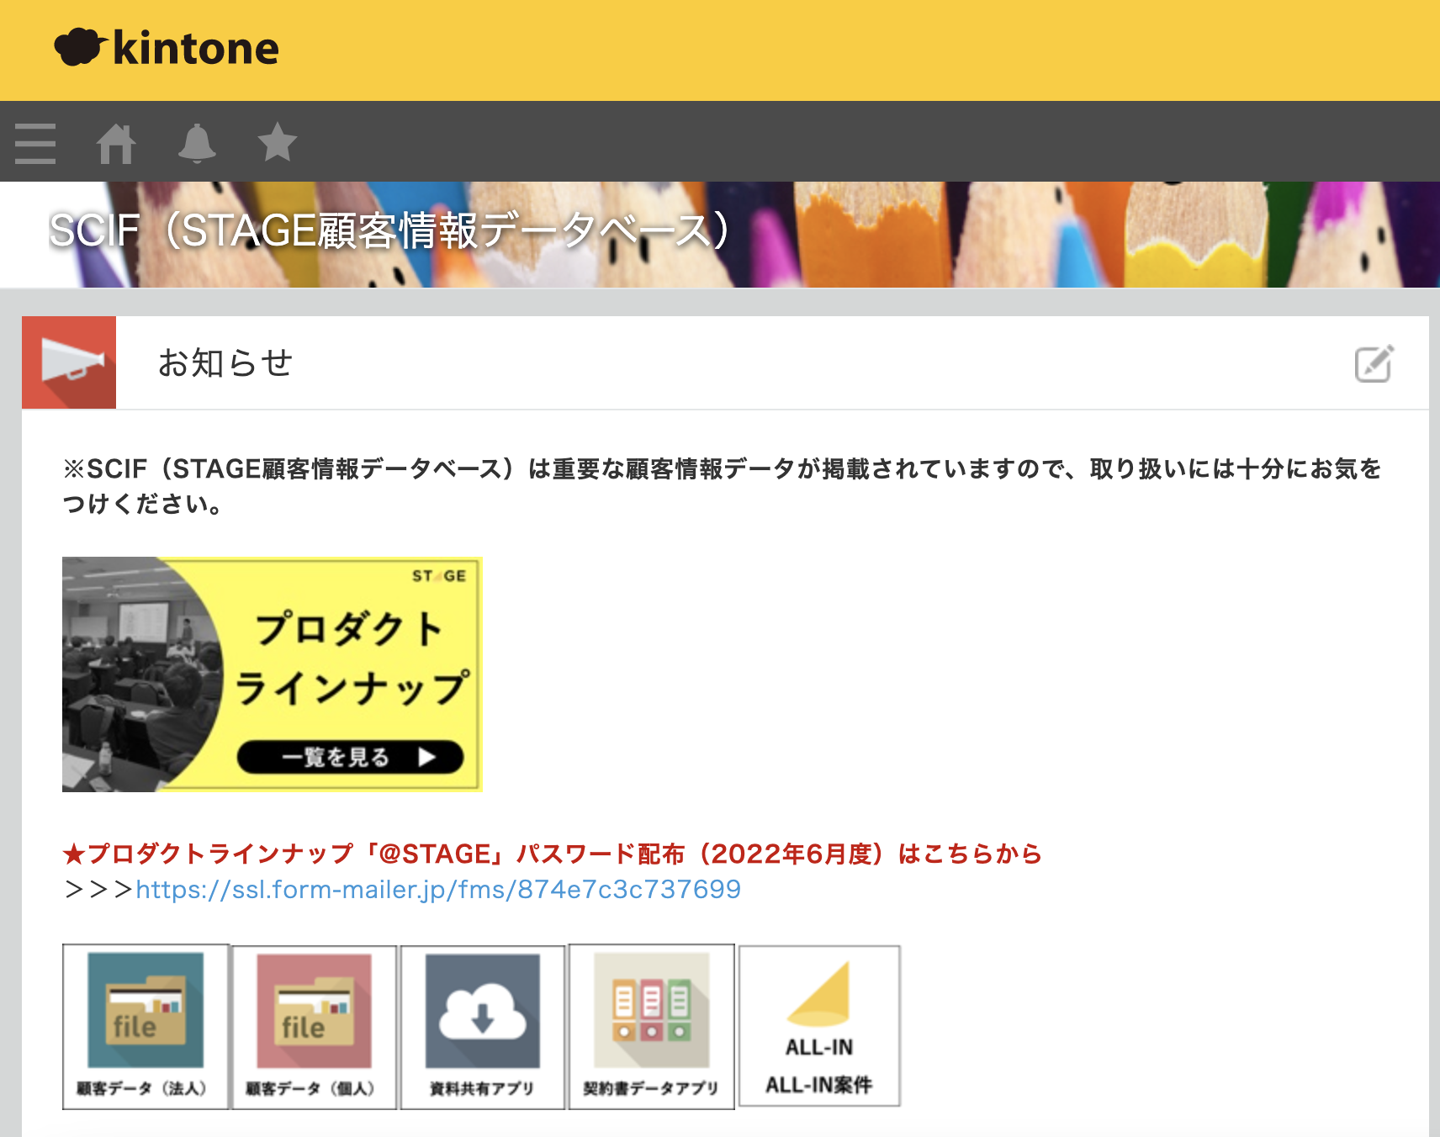1440x1137 pixels.
Task: Click the kintone logo
Action: tap(167, 48)
